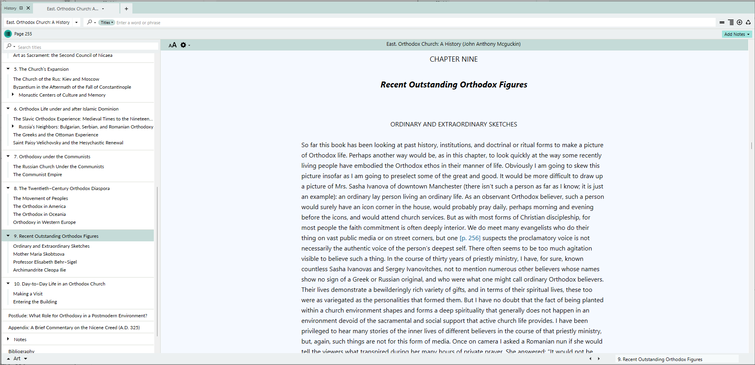Open the Postlude on Postmodern Environment
Viewport: 755px width, 365px height.
pos(78,316)
